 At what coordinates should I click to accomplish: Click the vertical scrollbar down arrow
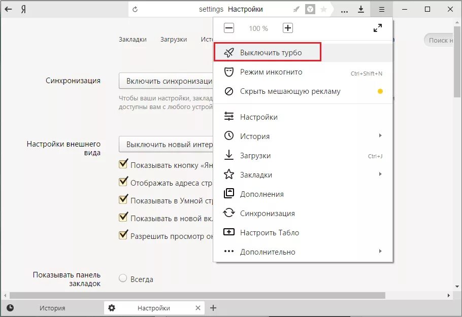click(x=457, y=287)
